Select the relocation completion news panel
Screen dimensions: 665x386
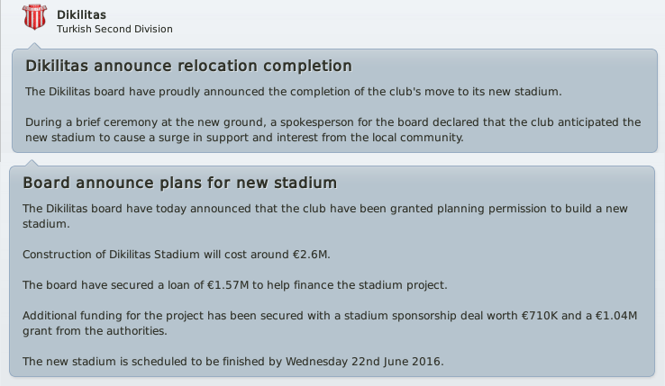pyautogui.click(x=334, y=101)
